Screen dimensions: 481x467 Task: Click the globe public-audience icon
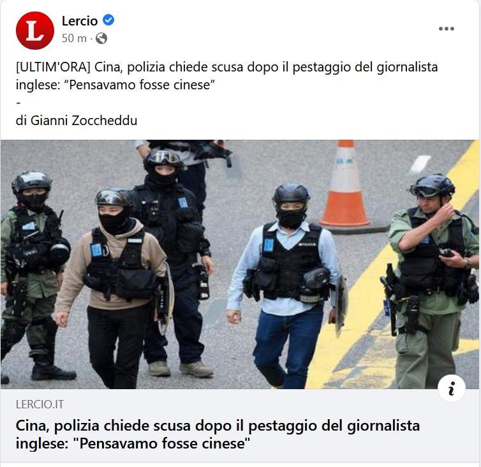coord(101,39)
